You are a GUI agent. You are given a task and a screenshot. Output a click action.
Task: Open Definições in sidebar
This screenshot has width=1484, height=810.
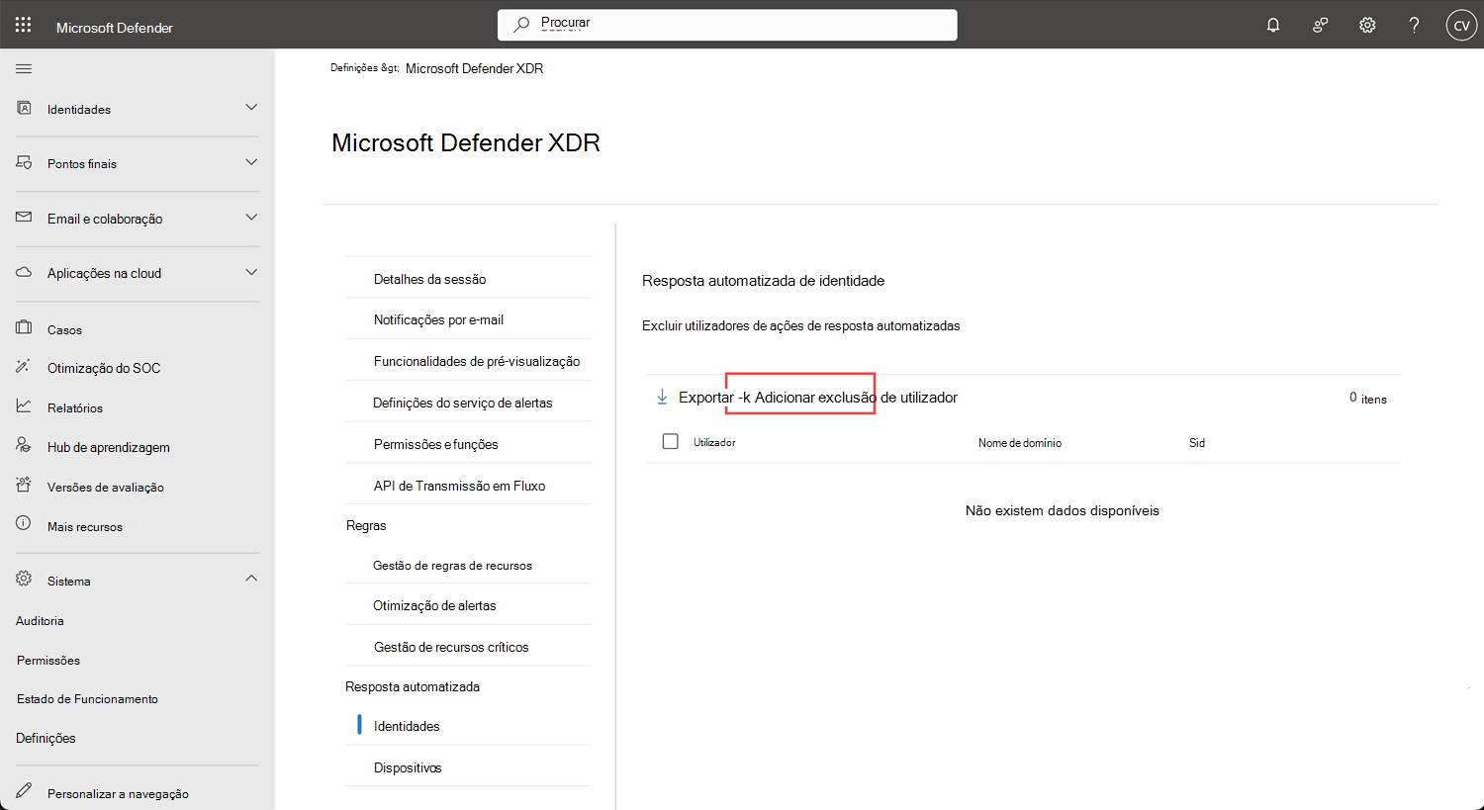pos(46,738)
